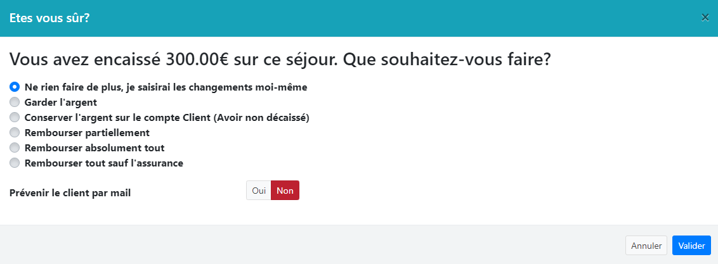Click the "Etes vous sûr?" dialog title
The width and height of the screenshot is (718, 264).
(x=49, y=18)
